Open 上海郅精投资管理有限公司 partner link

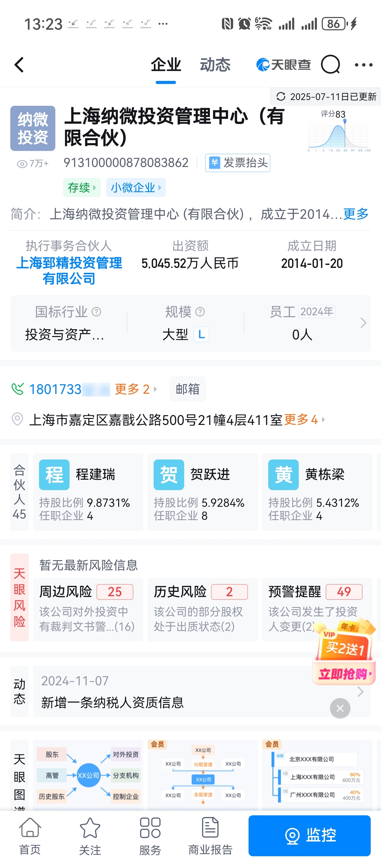(69, 271)
